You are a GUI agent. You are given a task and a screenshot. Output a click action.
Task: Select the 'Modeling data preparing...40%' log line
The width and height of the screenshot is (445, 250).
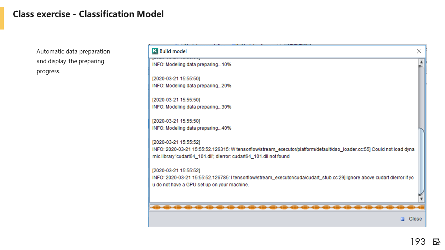click(x=192, y=128)
